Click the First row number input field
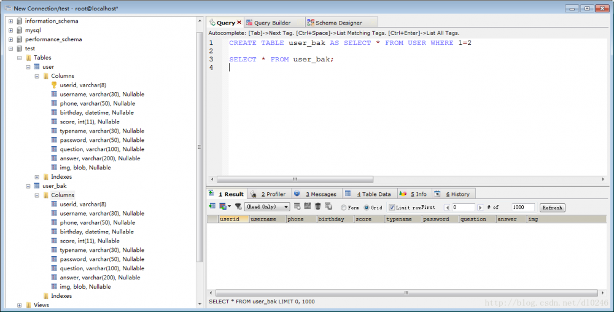Viewport: 614px width, 312px height. coord(464,208)
